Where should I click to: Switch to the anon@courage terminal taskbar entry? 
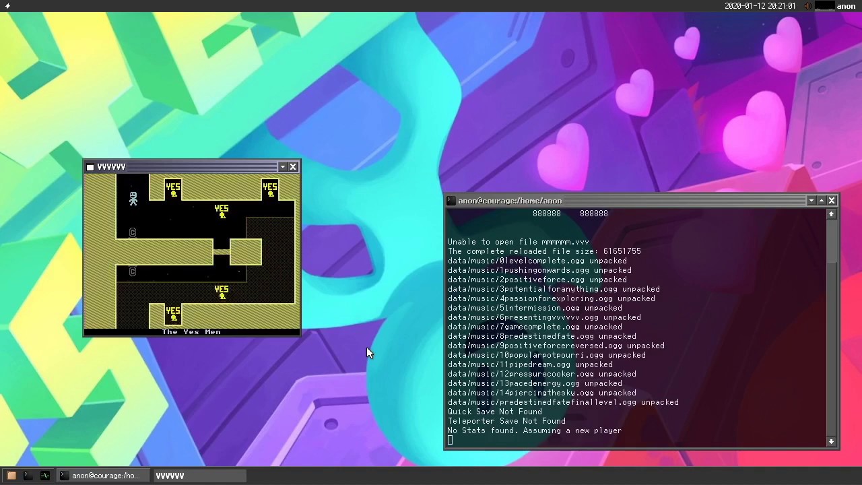104,476
